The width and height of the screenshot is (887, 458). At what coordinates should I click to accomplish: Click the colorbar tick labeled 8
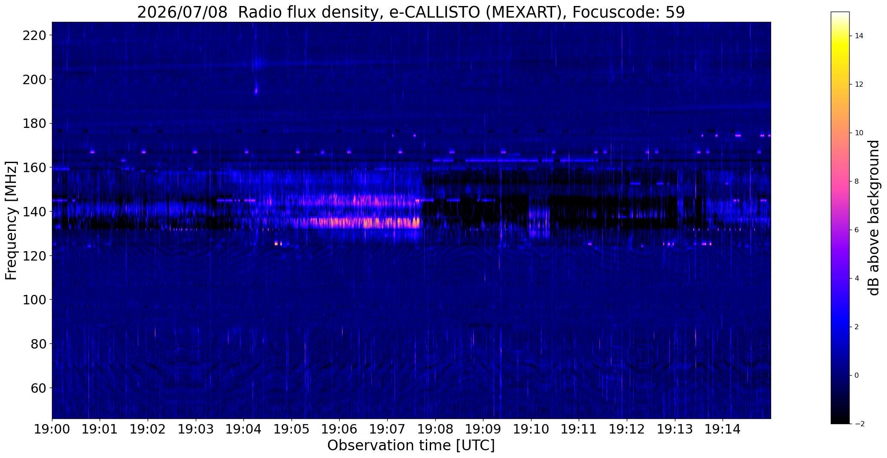click(857, 181)
